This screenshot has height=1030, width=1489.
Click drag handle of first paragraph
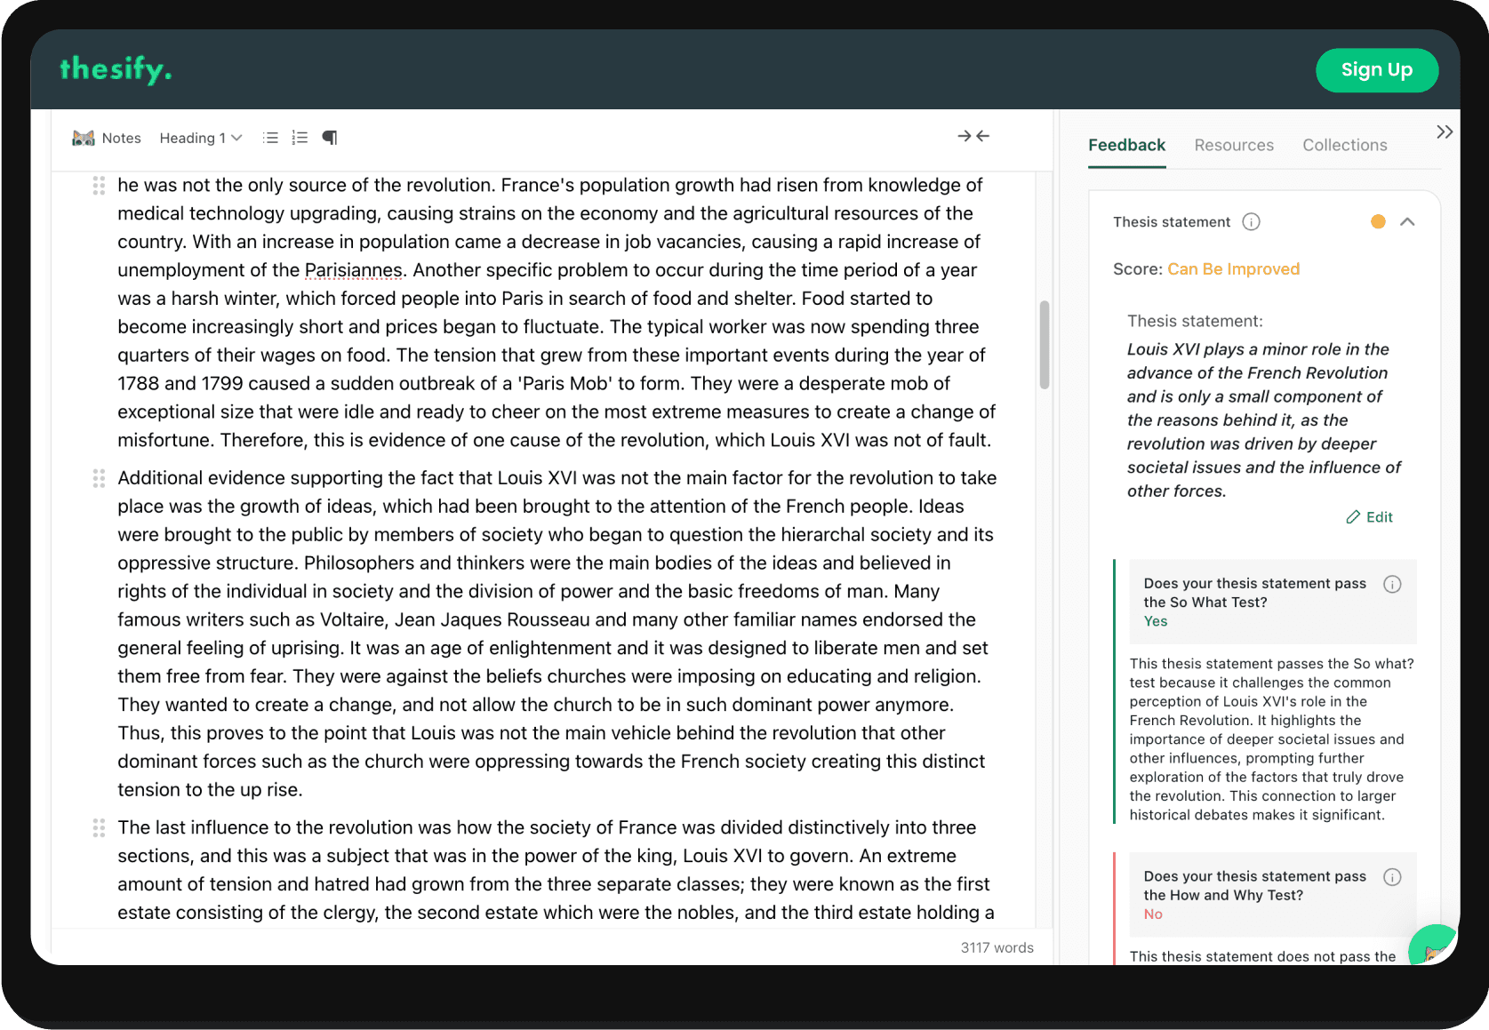99,186
